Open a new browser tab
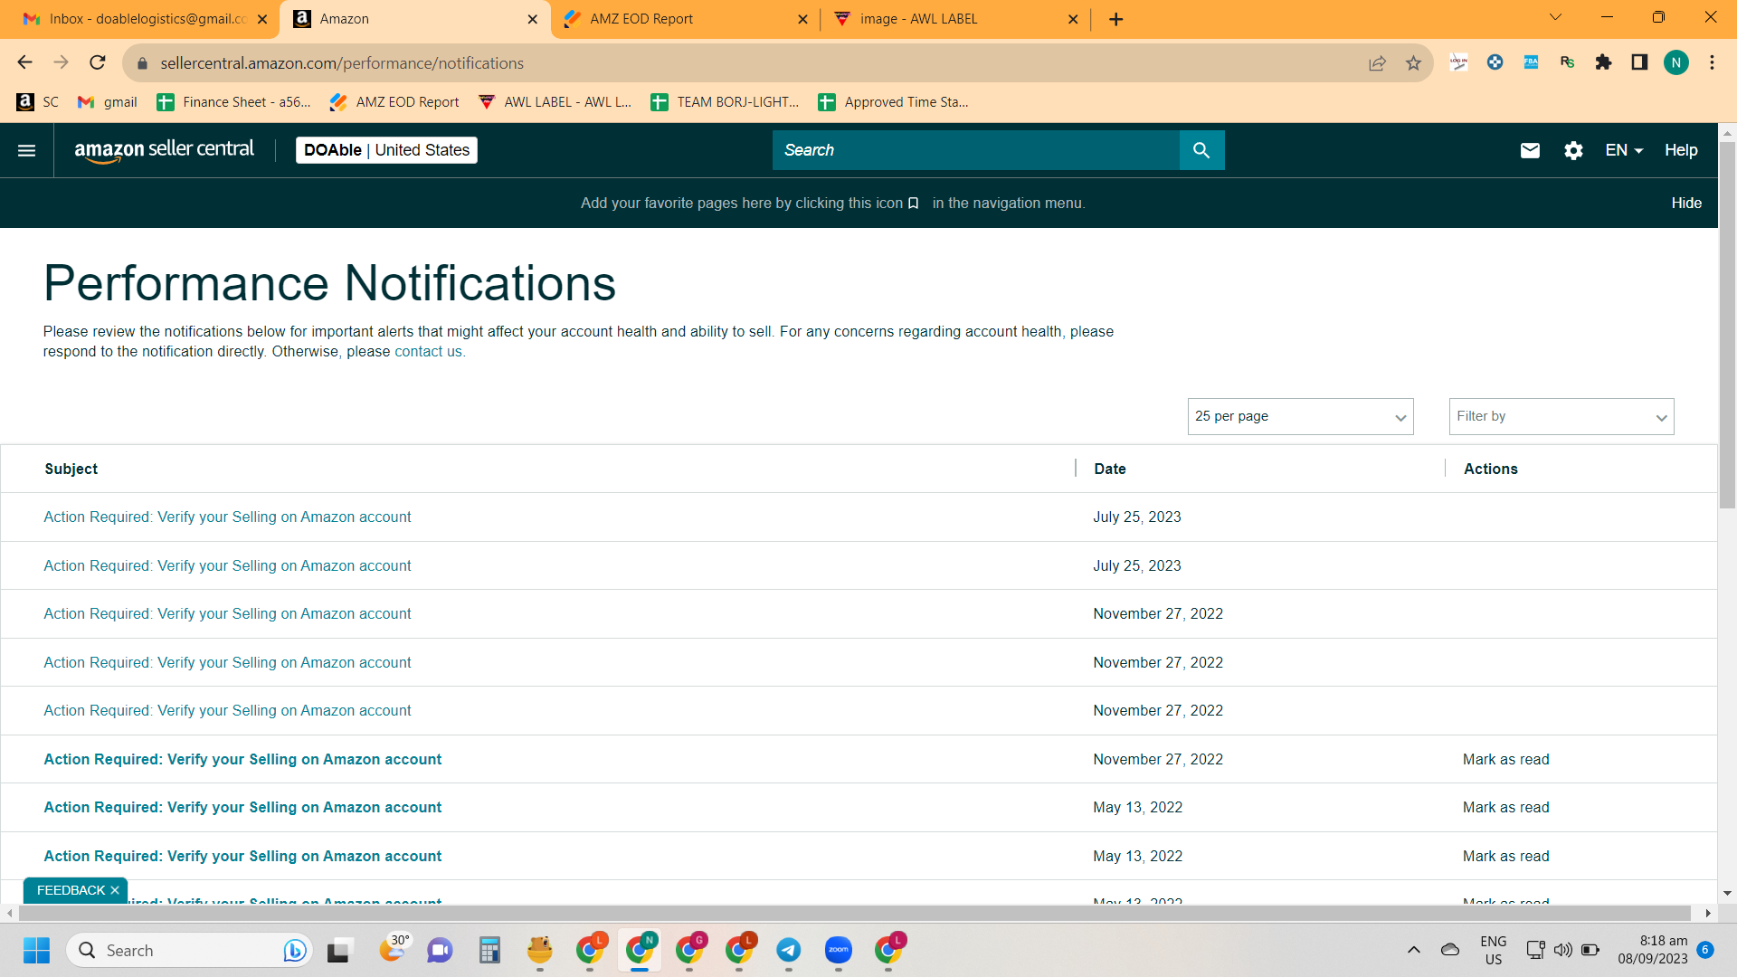 [x=1116, y=19]
